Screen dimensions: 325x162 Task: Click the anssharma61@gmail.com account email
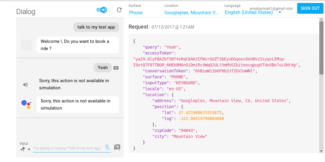click(x=271, y=9)
